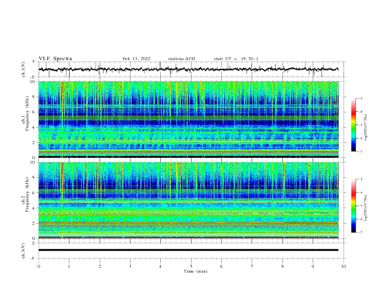Click inside the ch.1 spectrogram panel
Viewport: 387px width, 299px height.
click(188, 119)
